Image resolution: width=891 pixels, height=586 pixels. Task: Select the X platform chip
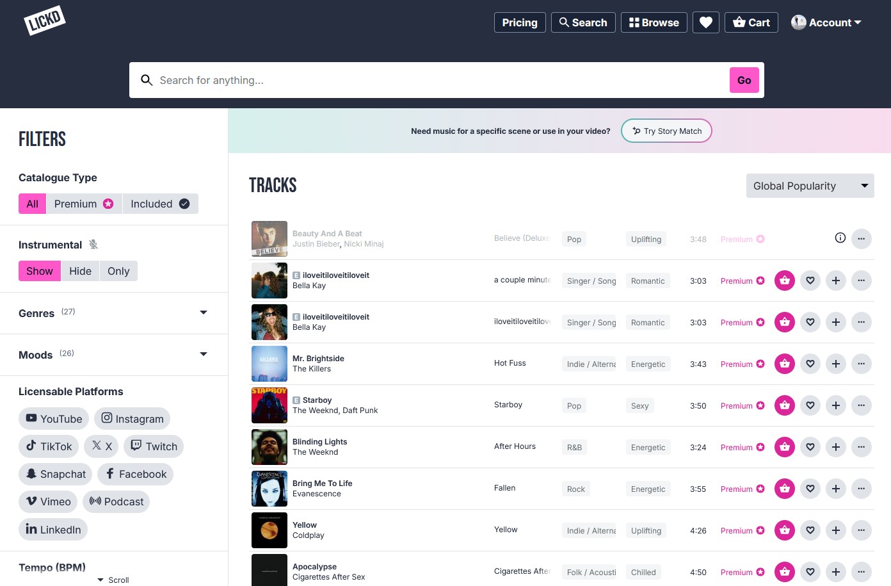[x=101, y=446]
